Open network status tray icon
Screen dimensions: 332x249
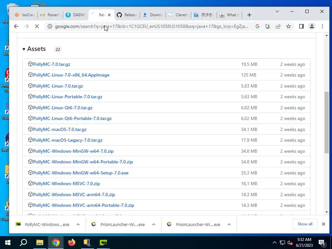(x=282, y=243)
